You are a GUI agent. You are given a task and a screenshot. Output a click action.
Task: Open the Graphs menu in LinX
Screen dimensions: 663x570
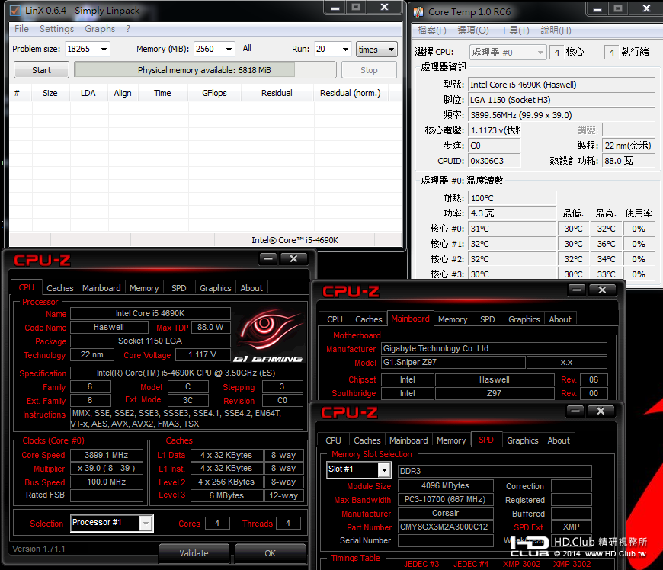(x=100, y=29)
